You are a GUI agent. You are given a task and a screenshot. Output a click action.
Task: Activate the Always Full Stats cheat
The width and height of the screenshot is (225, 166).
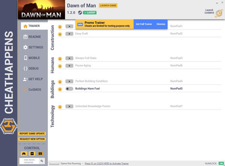(69, 58)
